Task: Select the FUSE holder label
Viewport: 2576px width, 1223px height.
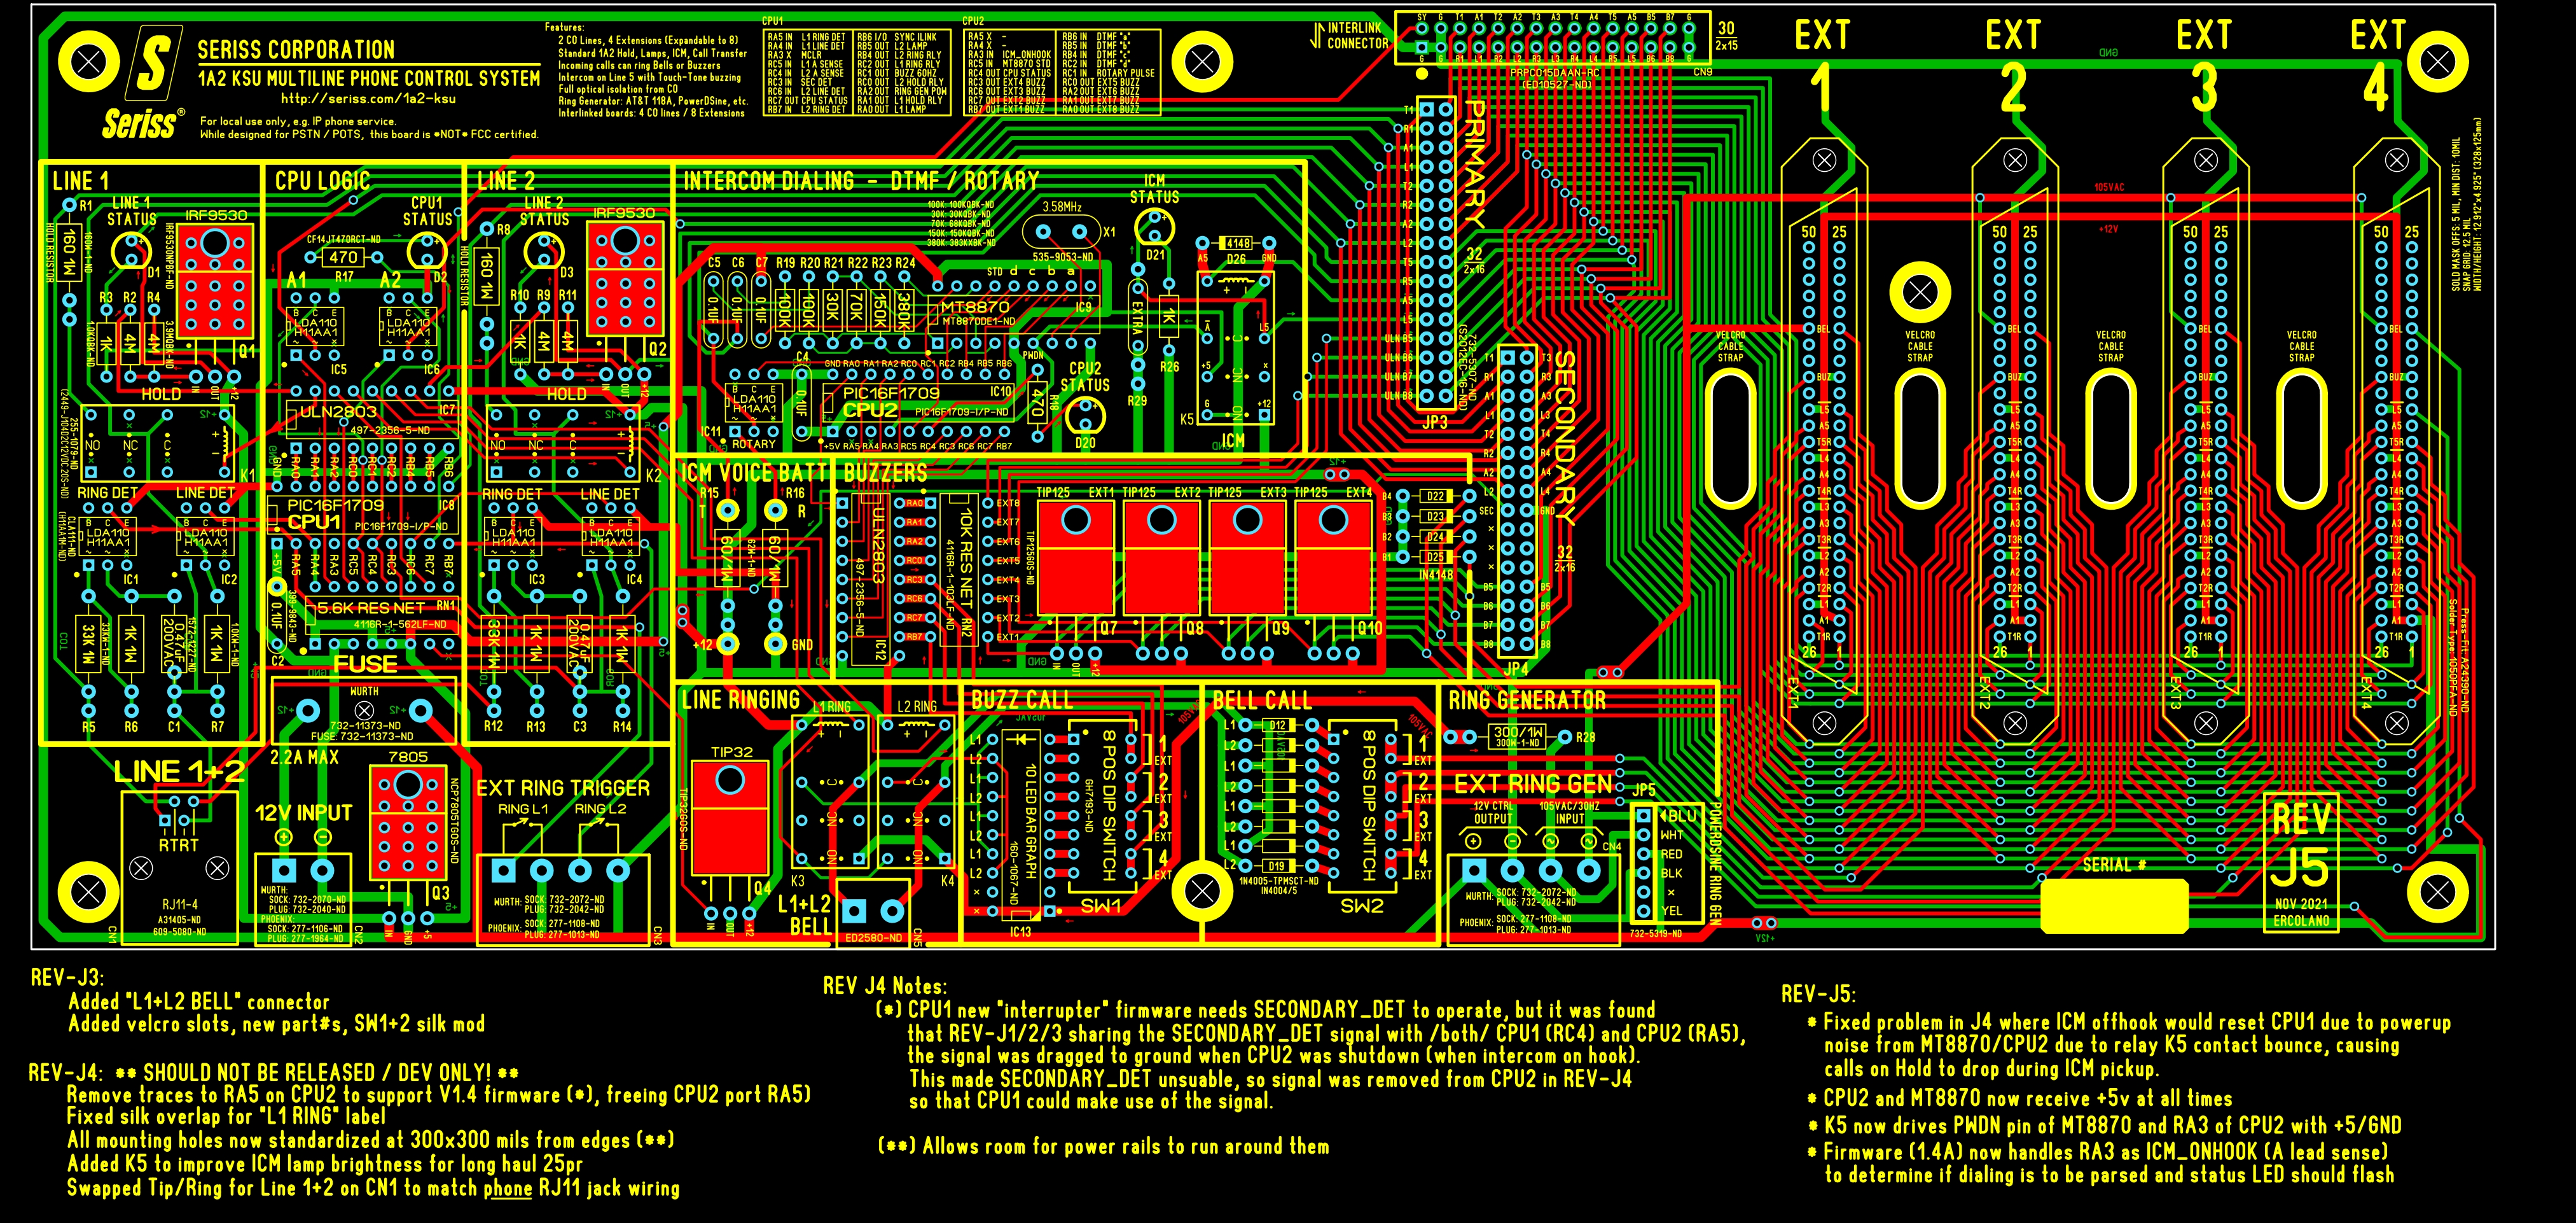Action: click(365, 664)
